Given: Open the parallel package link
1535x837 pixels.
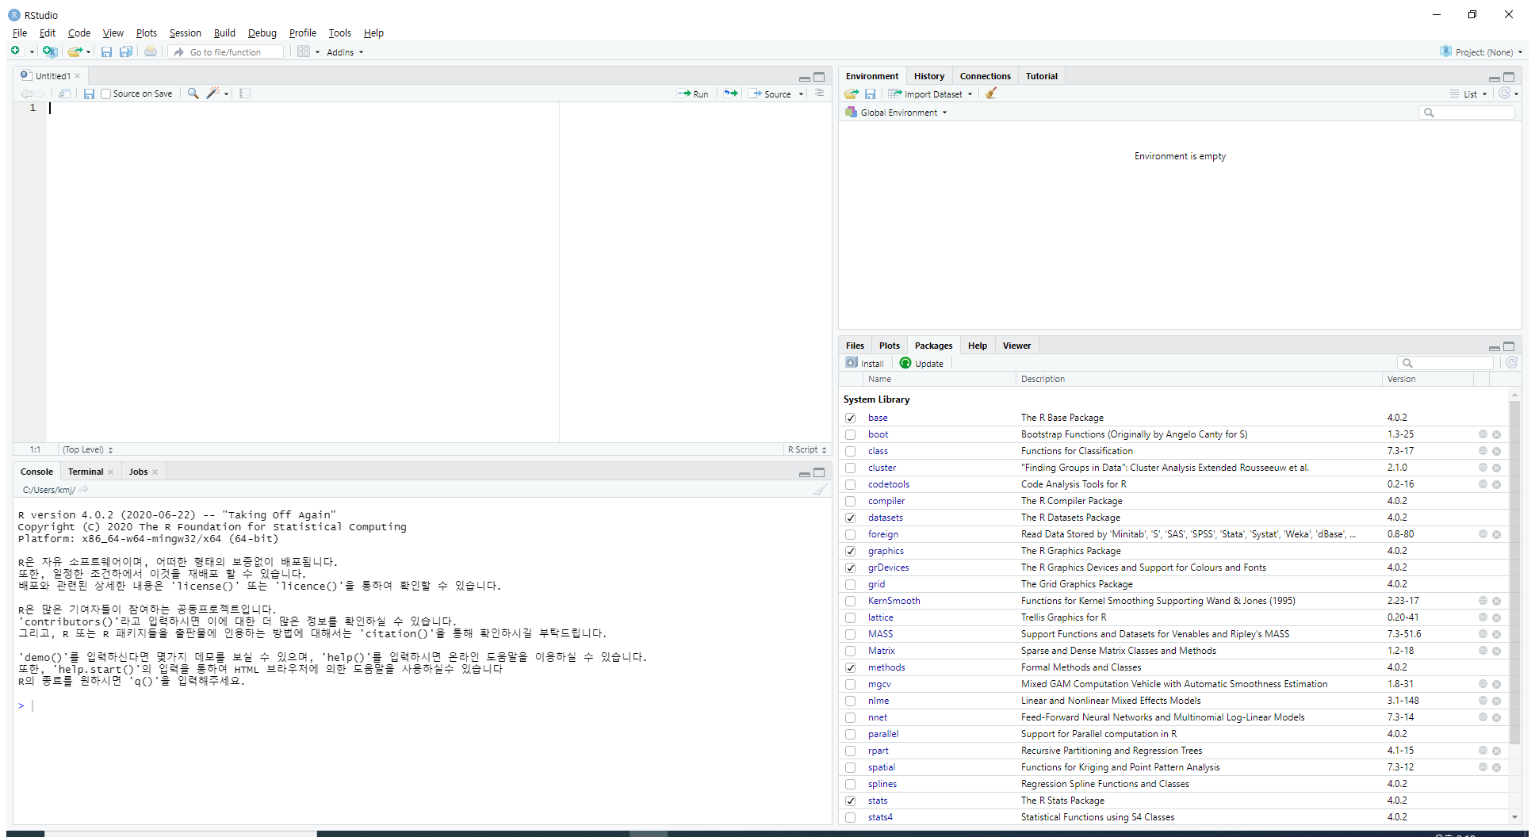Looking at the screenshot, I should (x=882, y=734).
